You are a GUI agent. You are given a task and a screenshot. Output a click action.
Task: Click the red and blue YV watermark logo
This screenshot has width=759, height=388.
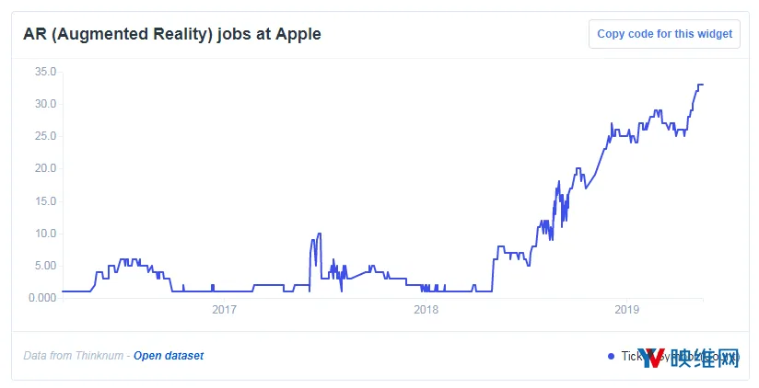tap(651, 358)
